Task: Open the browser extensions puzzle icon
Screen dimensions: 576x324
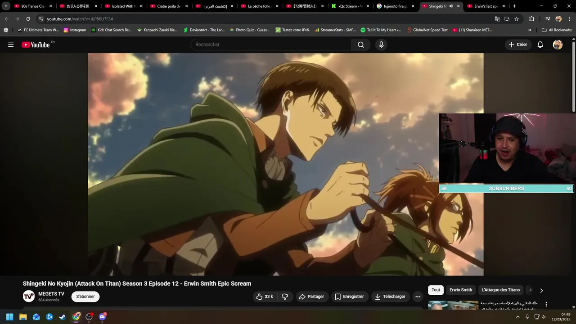Action: click(531, 19)
